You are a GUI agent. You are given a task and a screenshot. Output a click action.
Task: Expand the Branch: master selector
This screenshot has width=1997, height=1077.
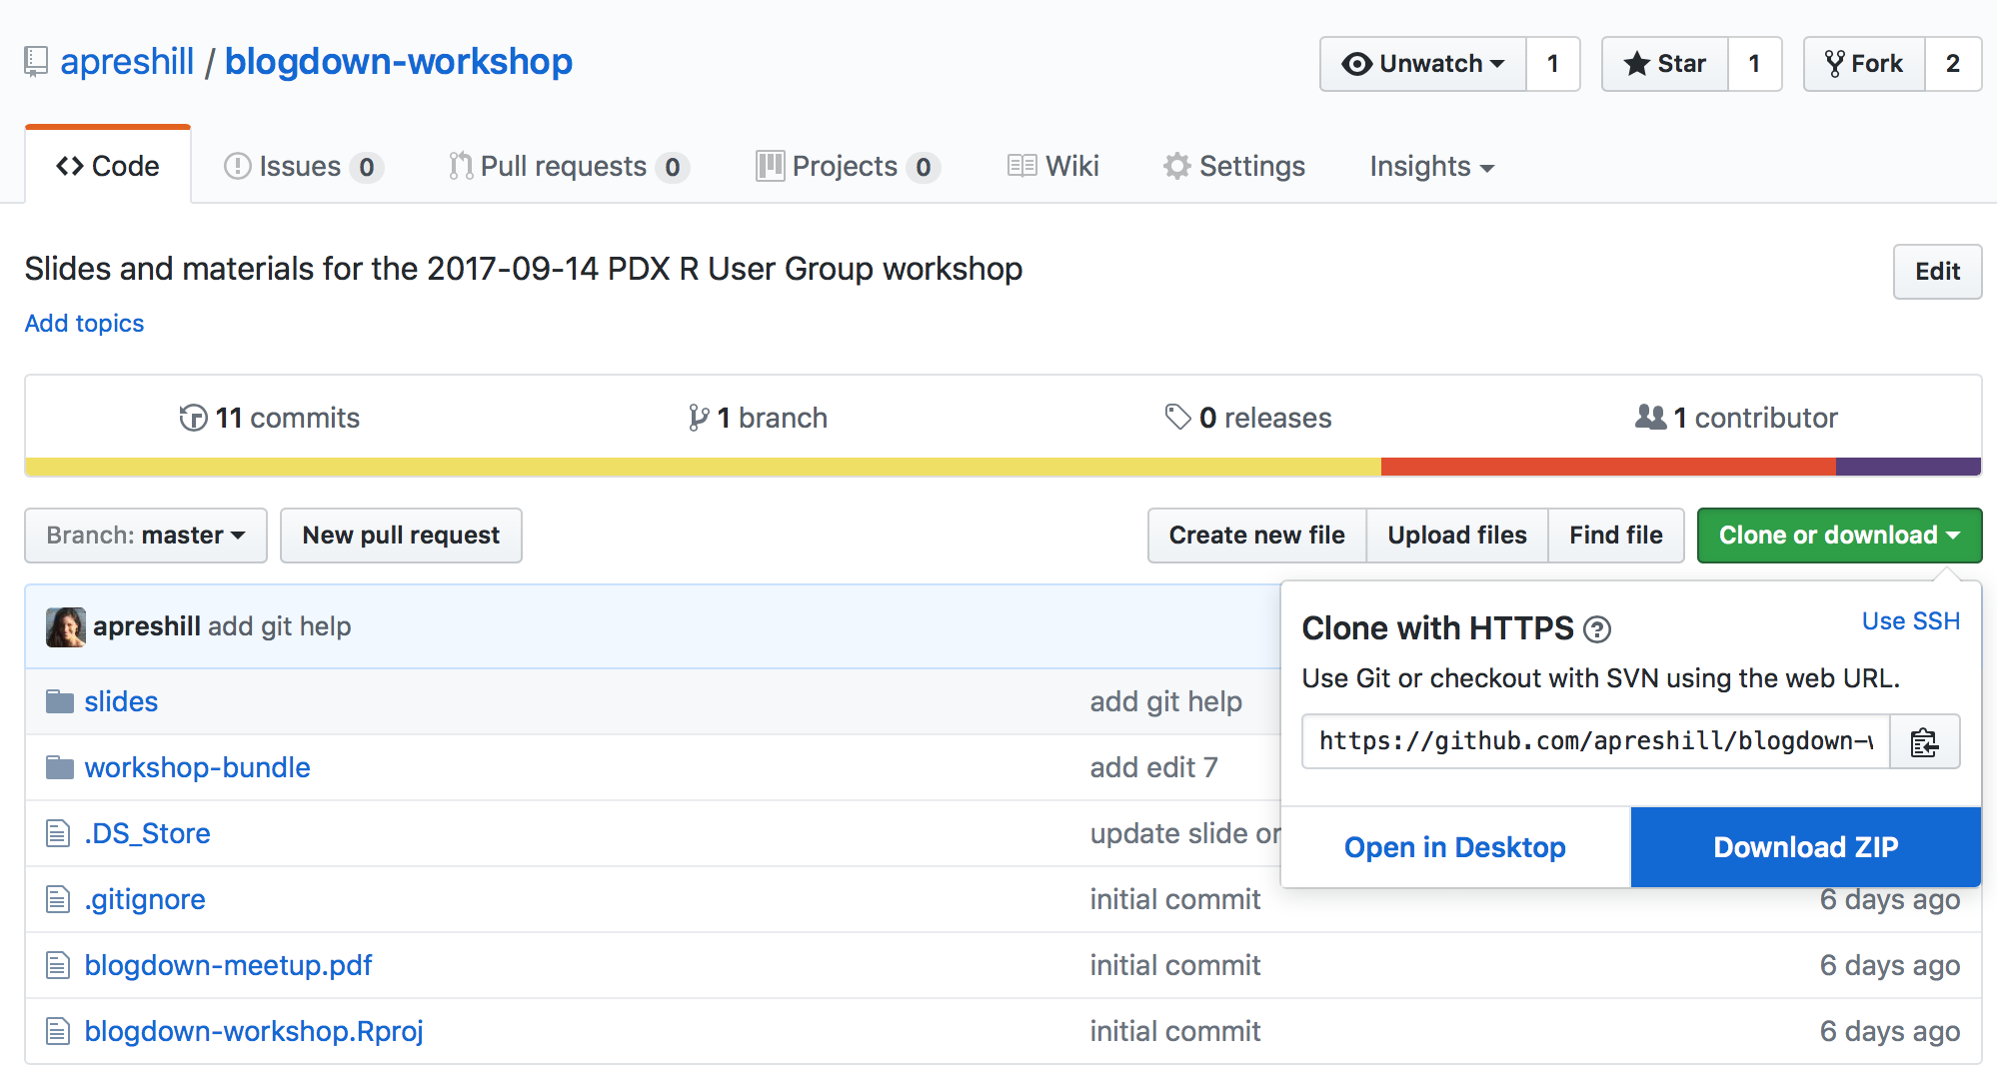(x=146, y=536)
